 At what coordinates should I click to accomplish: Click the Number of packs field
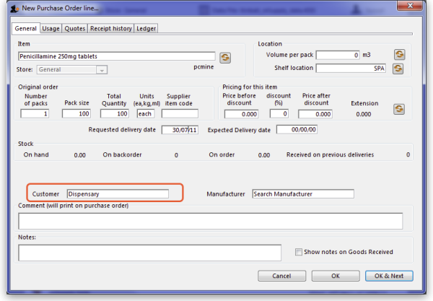tap(35, 113)
